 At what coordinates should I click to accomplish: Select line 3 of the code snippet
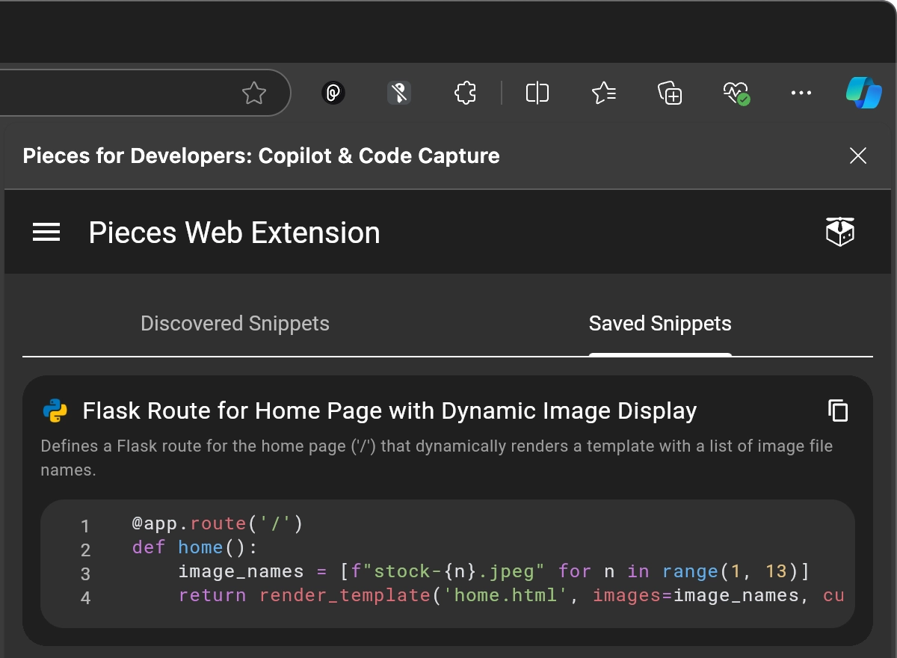(492, 571)
